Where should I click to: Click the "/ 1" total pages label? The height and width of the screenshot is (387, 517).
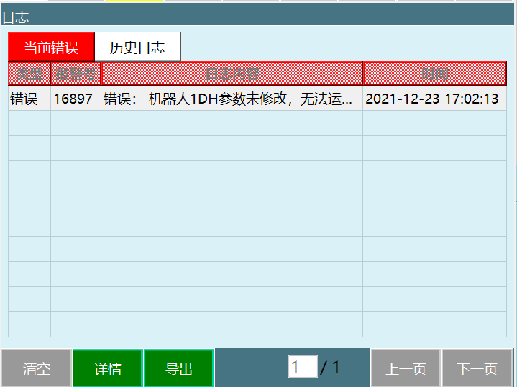click(x=330, y=368)
